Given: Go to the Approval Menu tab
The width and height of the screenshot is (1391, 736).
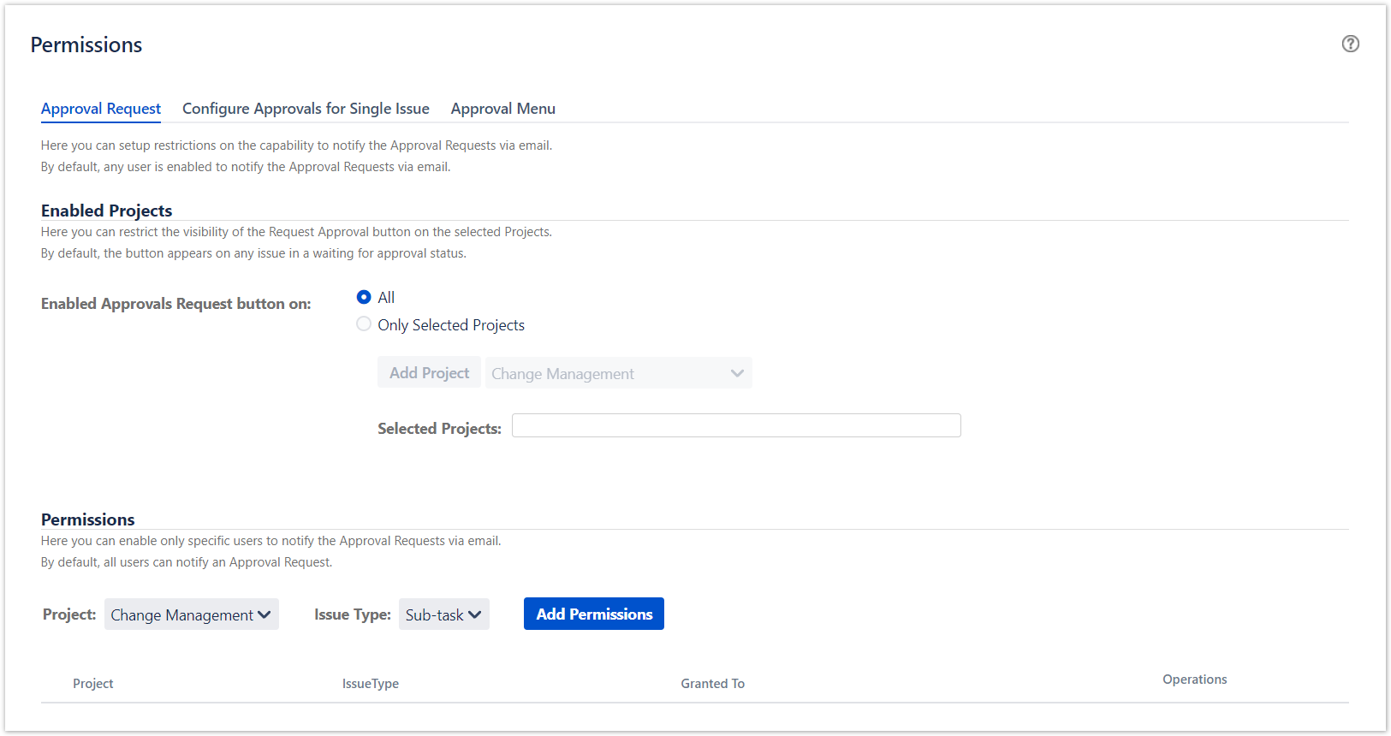Looking at the screenshot, I should point(502,109).
